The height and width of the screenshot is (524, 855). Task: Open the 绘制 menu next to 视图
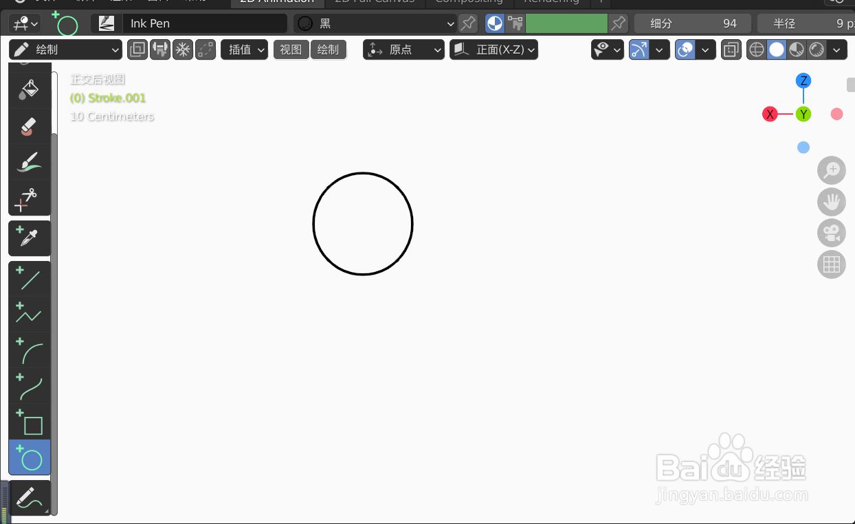pyautogui.click(x=329, y=49)
